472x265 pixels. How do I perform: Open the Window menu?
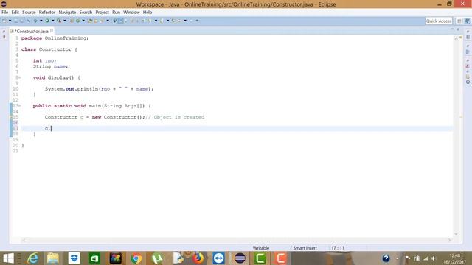(x=131, y=13)
